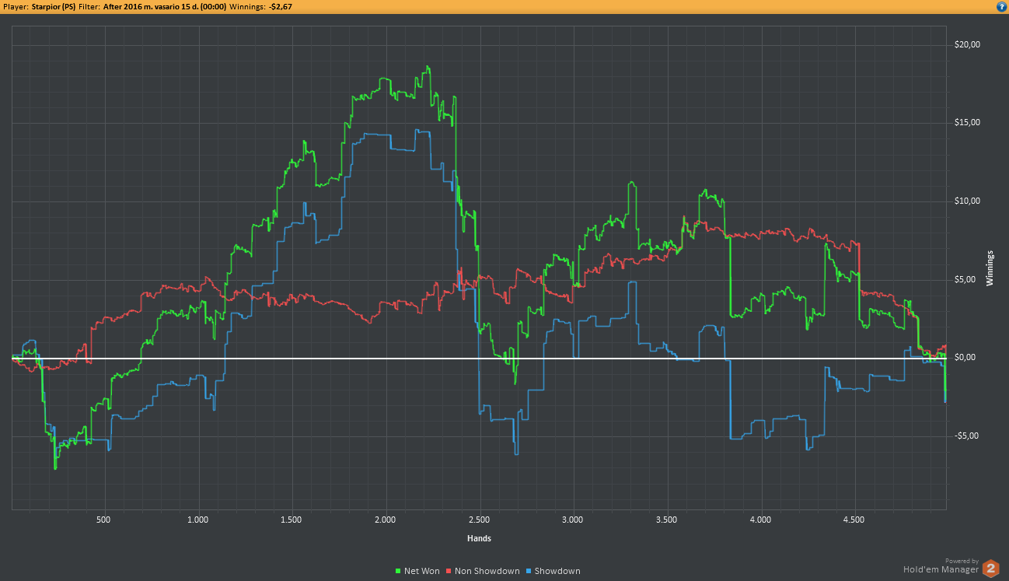1009x581 pixels.
Task: Click the Showdown legend label
Action: (x=557, y=572)
